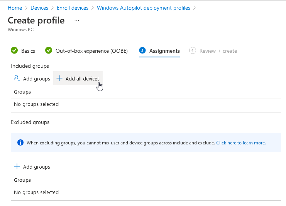Go back to Enroll devices breadcrumb
Screen dimensions: 286x206
click(73, 8)
